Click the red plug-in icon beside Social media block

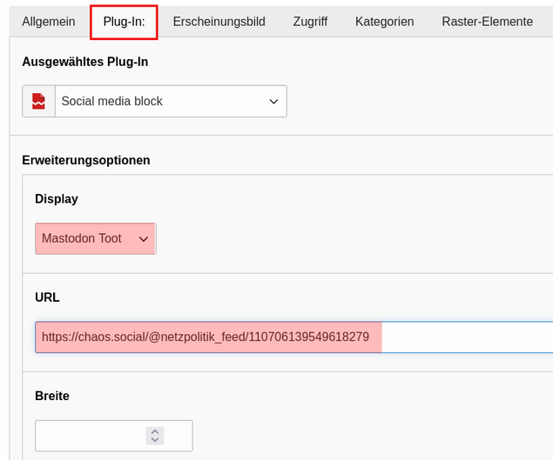tap(38, 101)
